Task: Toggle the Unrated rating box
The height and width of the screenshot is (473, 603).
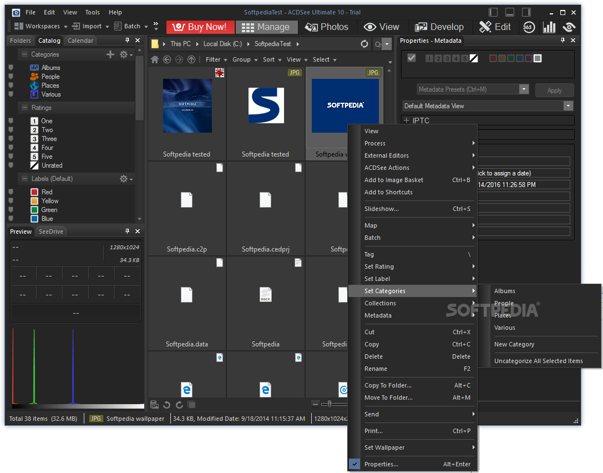Action: point(34,165)
